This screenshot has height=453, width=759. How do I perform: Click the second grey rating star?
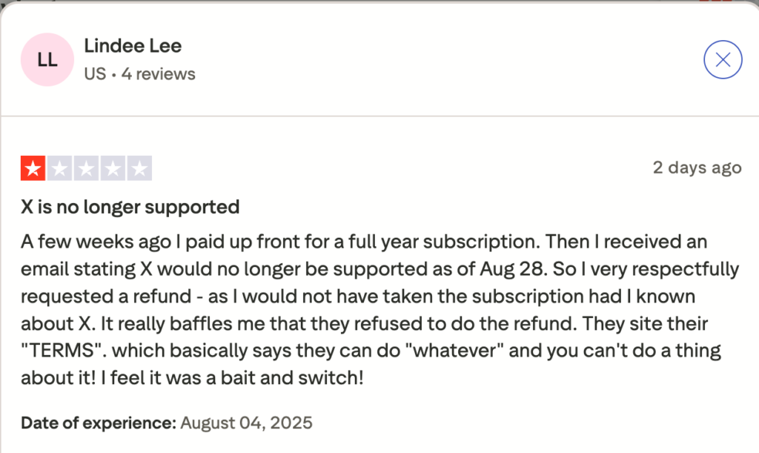click(x=60, y=169)
